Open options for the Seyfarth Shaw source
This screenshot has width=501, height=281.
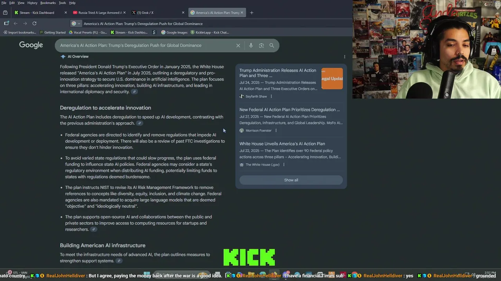point(271,96)
